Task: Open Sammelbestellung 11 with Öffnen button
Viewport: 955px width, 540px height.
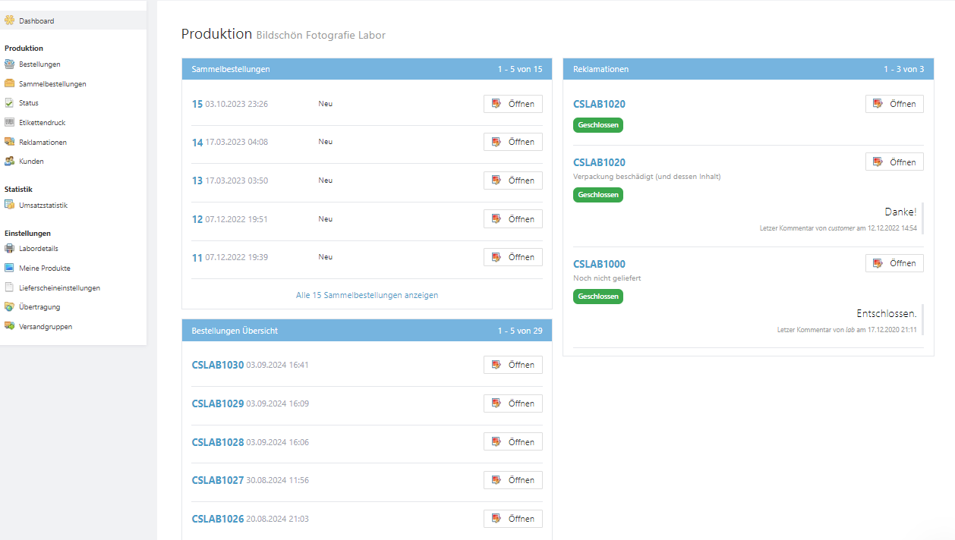Action: point(513,257)
